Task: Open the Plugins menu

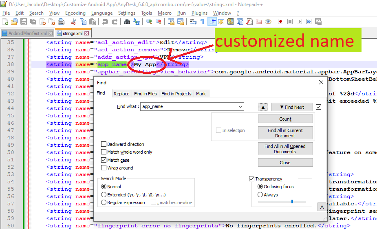Action: 199,13
